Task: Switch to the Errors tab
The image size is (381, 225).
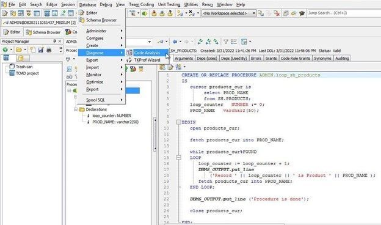Action: click(x=256, y=58)
